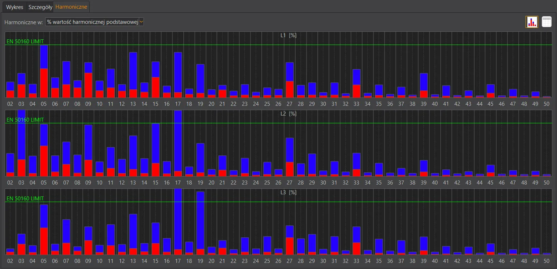Switch to table view of harmonics
The height and width of the screenshot is (269, 557).
coord(547,22)
